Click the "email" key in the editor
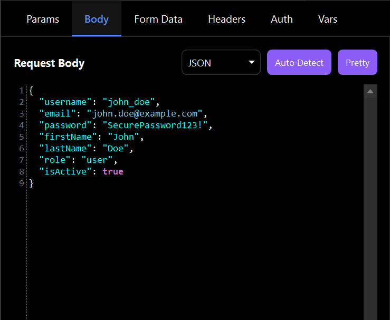The height and width of the screenshot is (320, 390). point(58,113)
